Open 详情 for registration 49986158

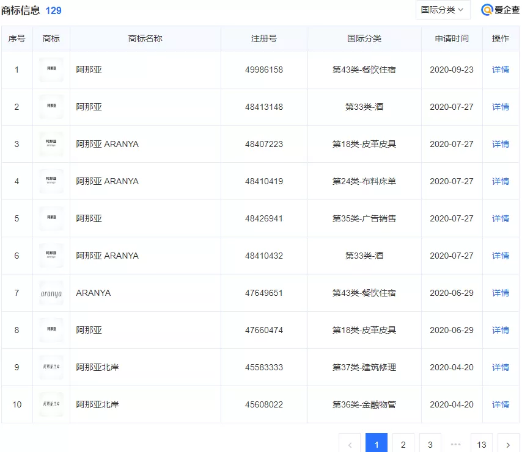coord(500,70)
